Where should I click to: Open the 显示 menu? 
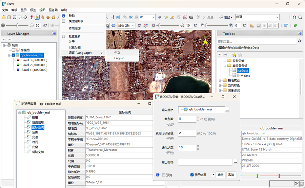click(x=23, y=10)
